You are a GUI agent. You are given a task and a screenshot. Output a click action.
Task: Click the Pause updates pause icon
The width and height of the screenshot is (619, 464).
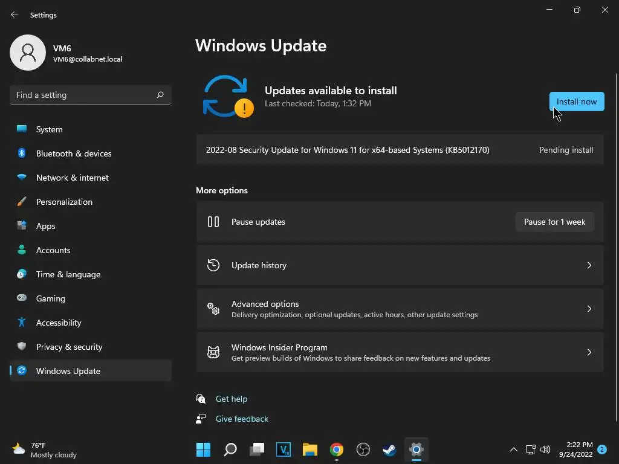click(x=213, y=222)
